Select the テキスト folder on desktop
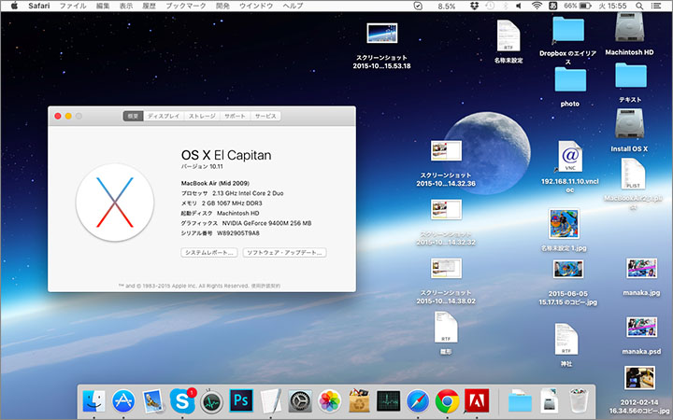 (x=631, y=76)
